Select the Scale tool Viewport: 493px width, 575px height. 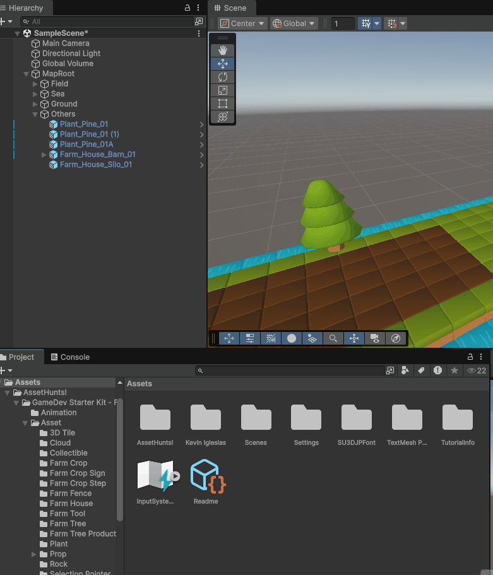[x=223, y=90]
